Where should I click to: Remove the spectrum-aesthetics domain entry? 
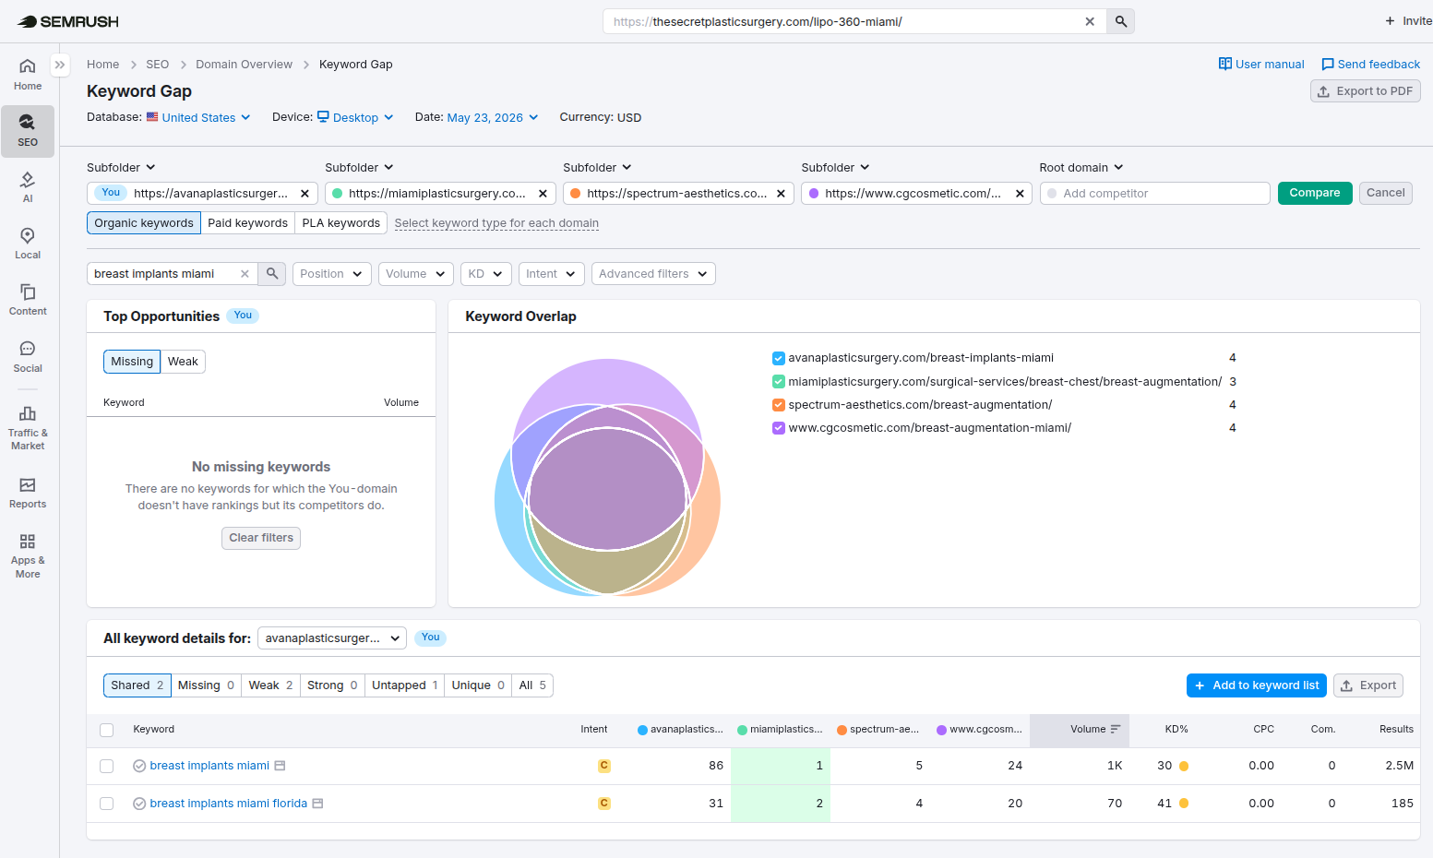[781, 194]
